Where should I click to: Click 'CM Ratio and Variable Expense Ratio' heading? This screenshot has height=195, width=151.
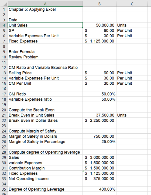coord(45,68)
